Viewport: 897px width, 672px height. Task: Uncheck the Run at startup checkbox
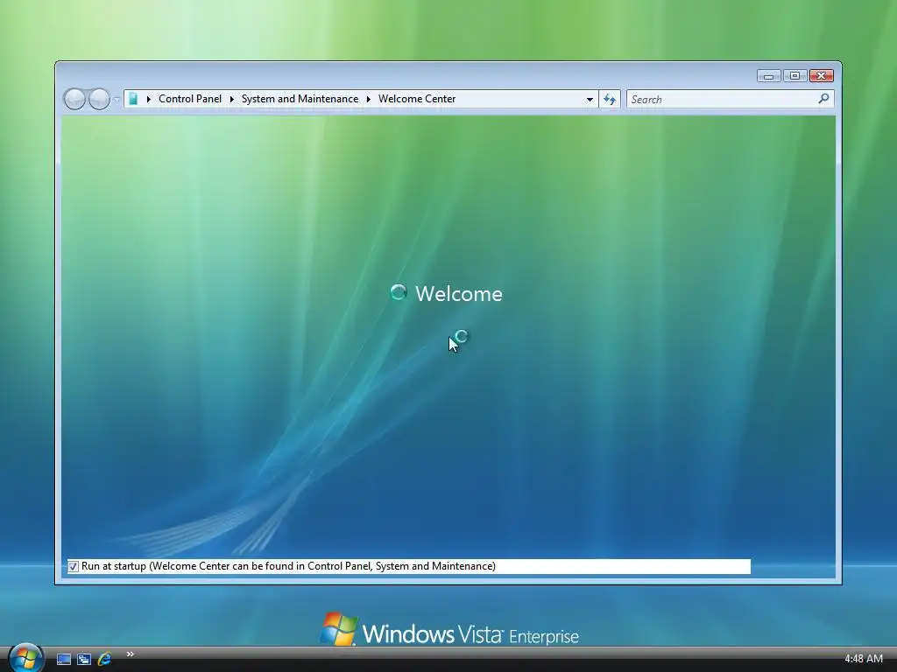tap(74, 566)
